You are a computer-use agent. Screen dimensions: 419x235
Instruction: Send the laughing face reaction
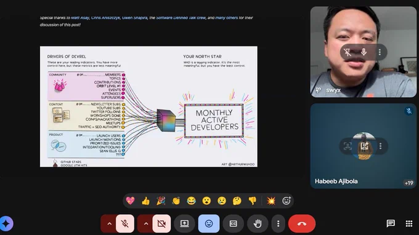(x=191, y=201)
